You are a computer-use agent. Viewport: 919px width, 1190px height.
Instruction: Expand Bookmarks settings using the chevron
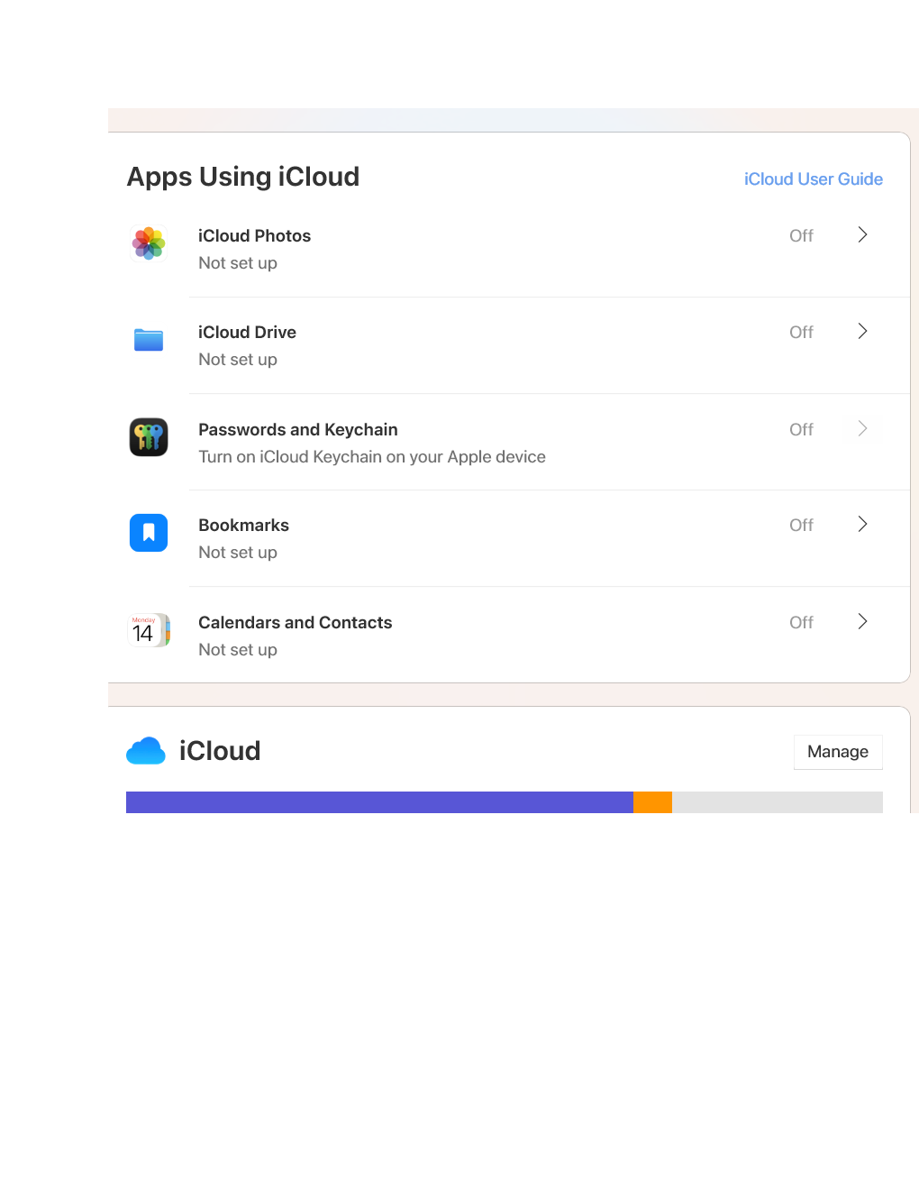click(x=862, y=524)
